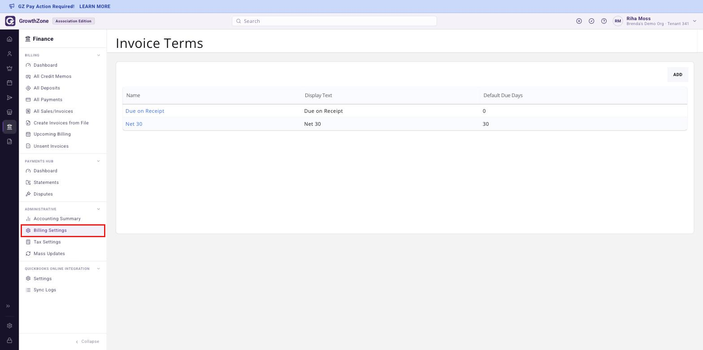Focus the Search input field
This screenshot has width=703, height=350.
click(x=334, y=21)
